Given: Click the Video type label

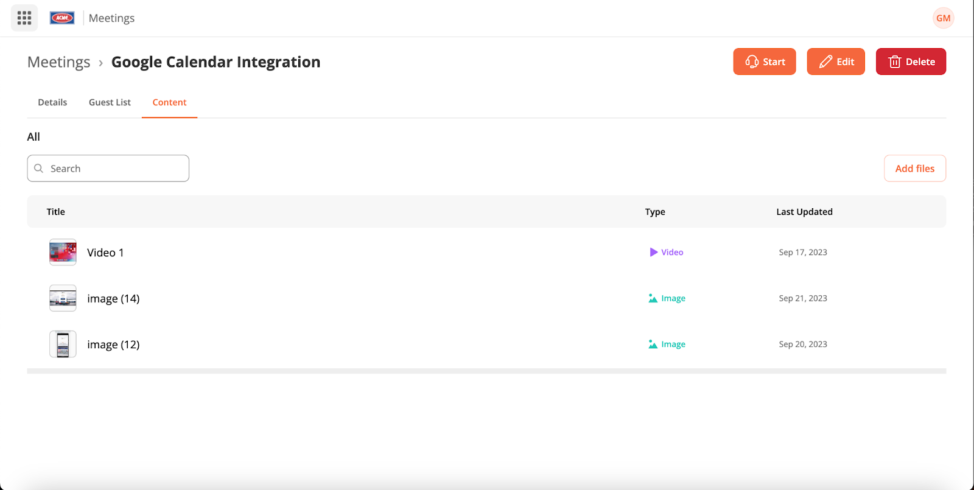Looking at the screenshot, I should pyautogui.click(x=672, y=252).
